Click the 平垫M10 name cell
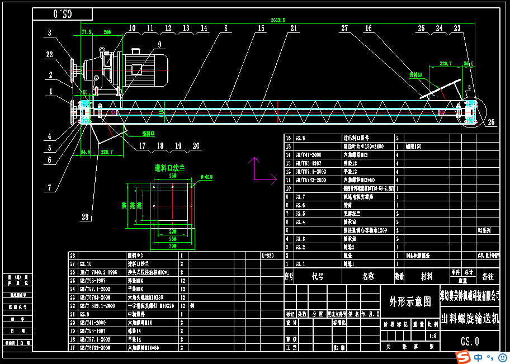This screenshot has width=510, height=364. click(x=135, y=289)
